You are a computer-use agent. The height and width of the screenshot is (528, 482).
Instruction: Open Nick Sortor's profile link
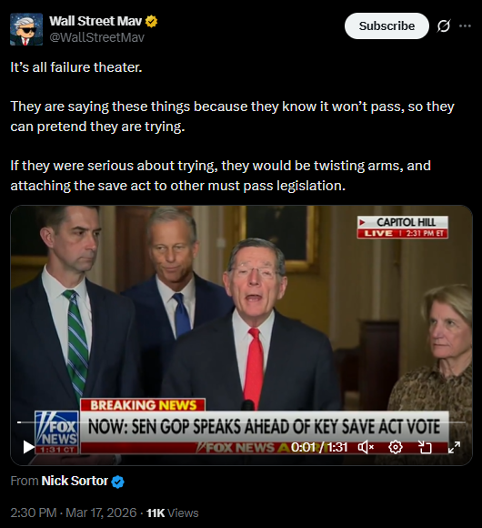[75, 481]
